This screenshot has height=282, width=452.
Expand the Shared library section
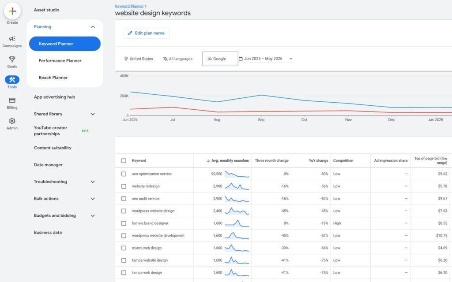[x=93, y=114]
